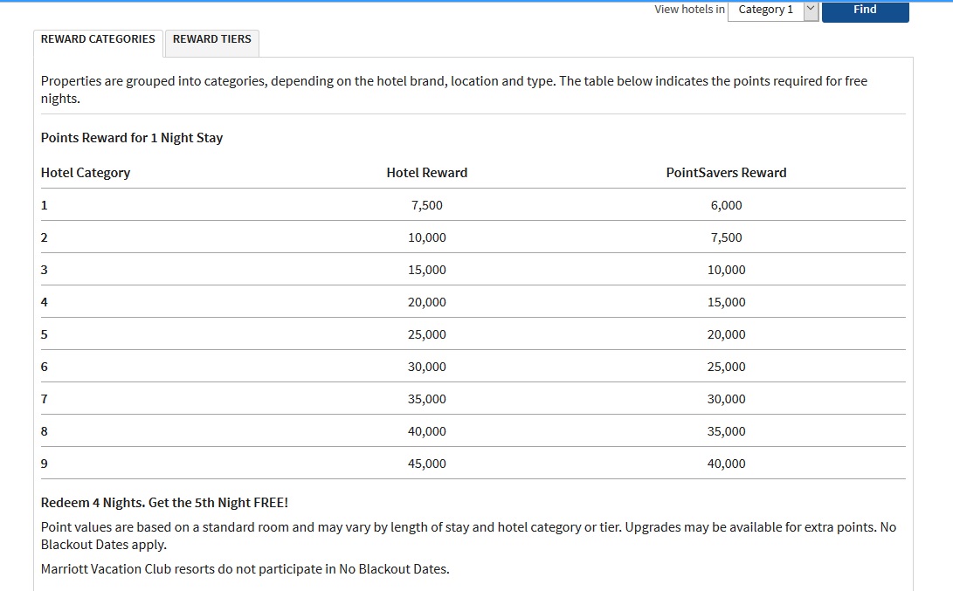Select the REWARD CATEGORIES tab
The image size is (953, 591).
click(98, 38)
